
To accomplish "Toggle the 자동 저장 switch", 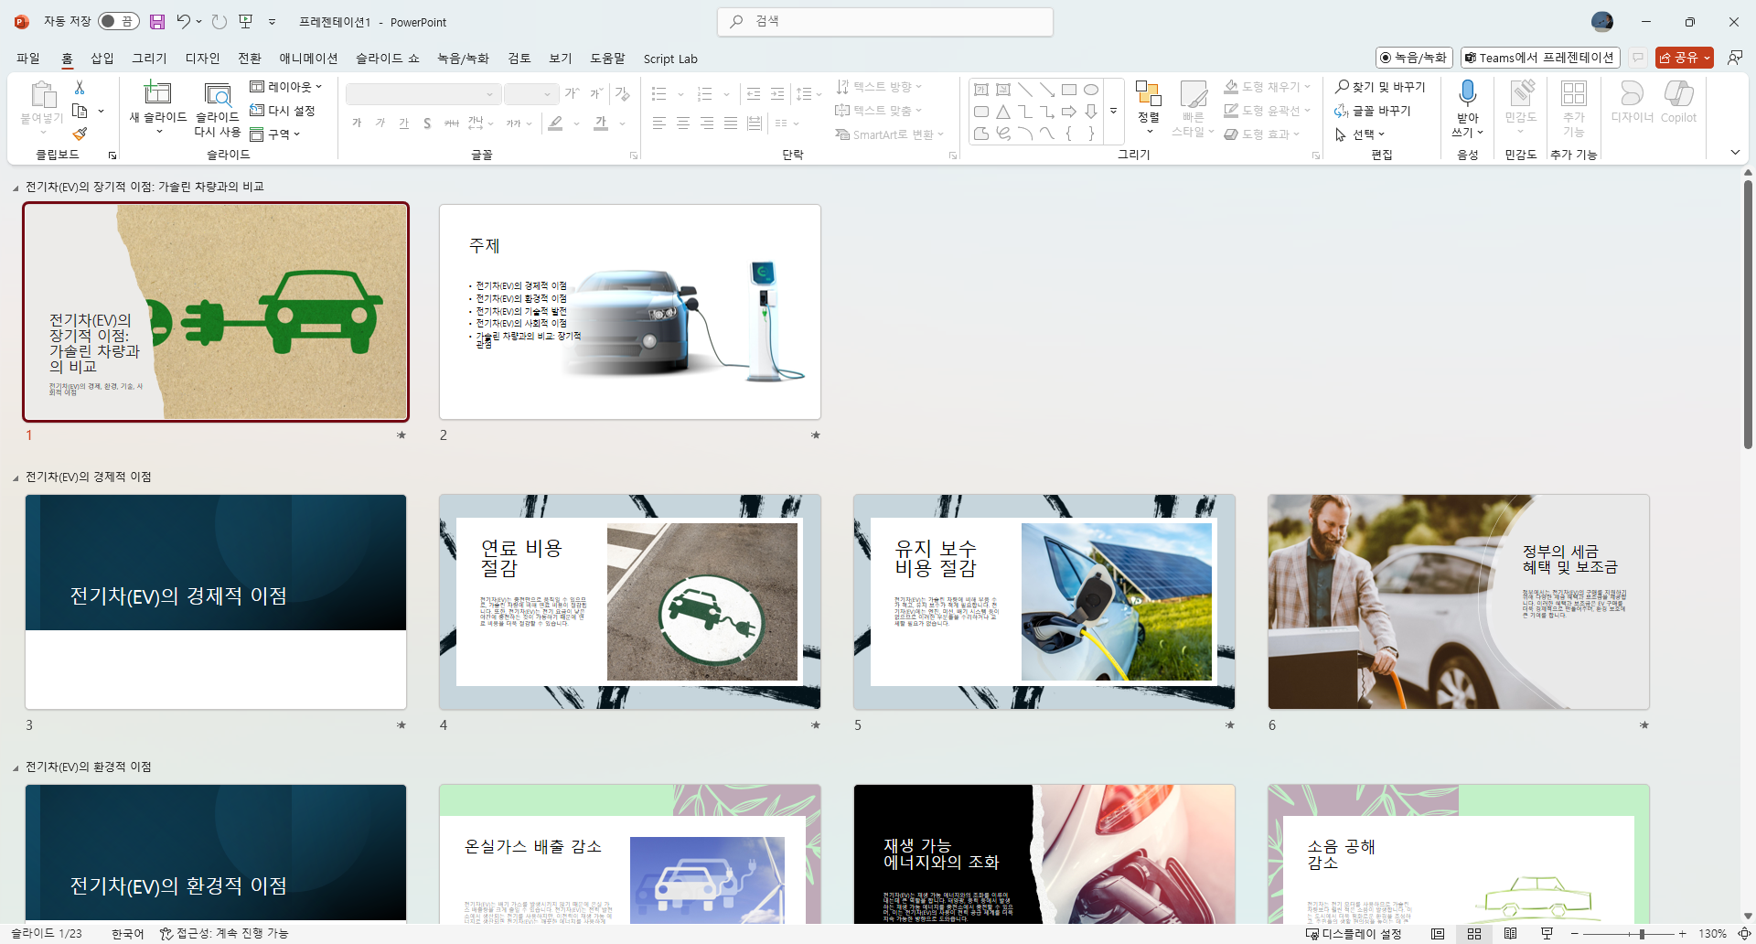I will point(119,21).
